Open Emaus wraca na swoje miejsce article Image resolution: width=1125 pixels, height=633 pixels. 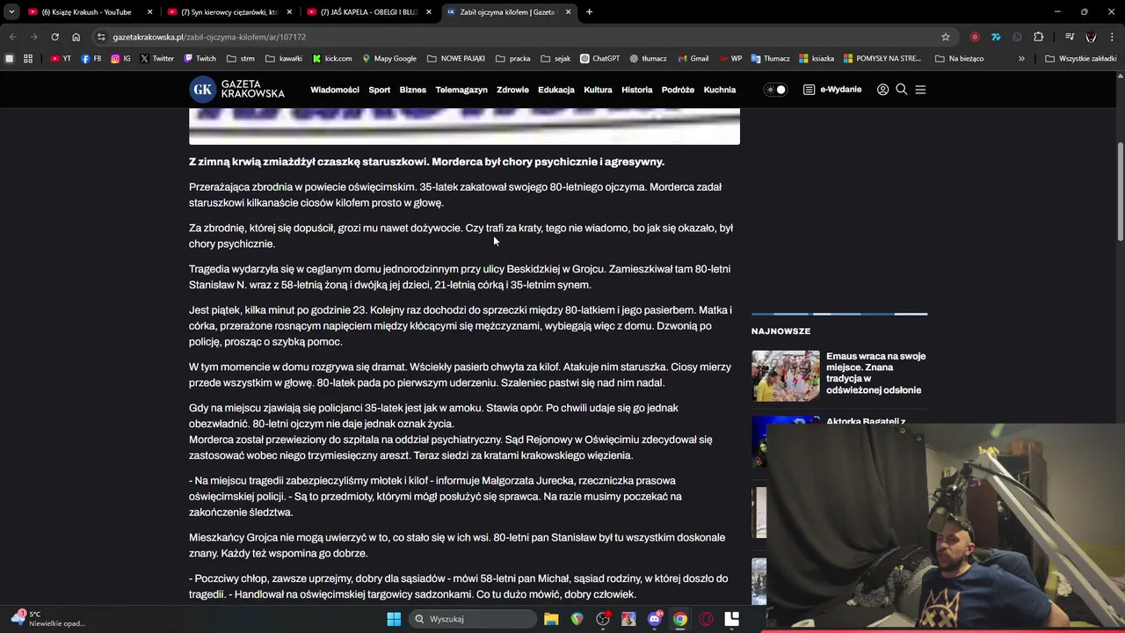[875, 373]
